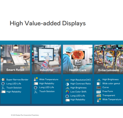The height and width of the screenshot is (118, 123).
Task: Open the Entertainment pachinko machines photo
Action: pyautogui.click(x=109, y=59)
